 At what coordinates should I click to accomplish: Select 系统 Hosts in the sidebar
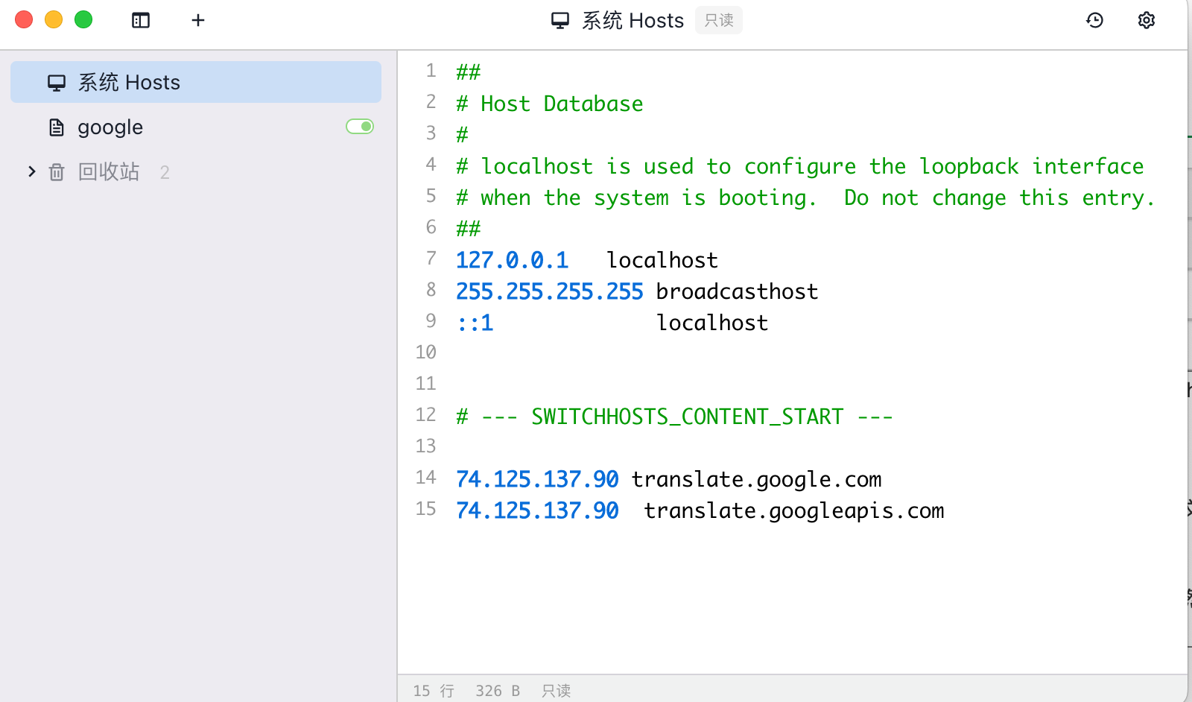[196, 82]
